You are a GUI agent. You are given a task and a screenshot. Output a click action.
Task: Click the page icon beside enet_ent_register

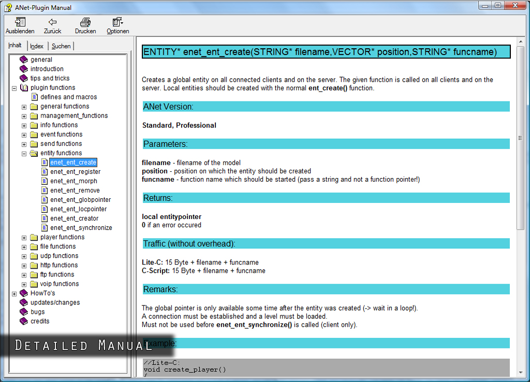[45, 172]
